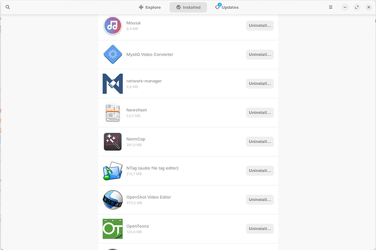Uninstall NormCap

tap(260, 141)
